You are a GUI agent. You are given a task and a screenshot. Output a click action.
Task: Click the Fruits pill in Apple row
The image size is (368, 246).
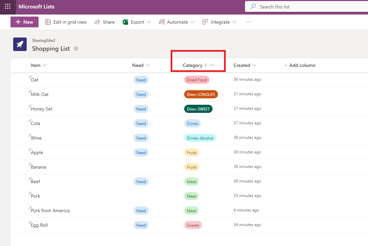click(x=192, y=153)
